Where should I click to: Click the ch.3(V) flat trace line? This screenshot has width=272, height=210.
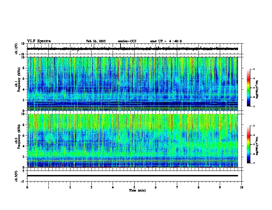[133, 176]
